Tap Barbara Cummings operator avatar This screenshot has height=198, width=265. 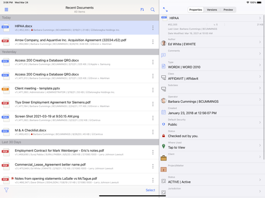163,101
